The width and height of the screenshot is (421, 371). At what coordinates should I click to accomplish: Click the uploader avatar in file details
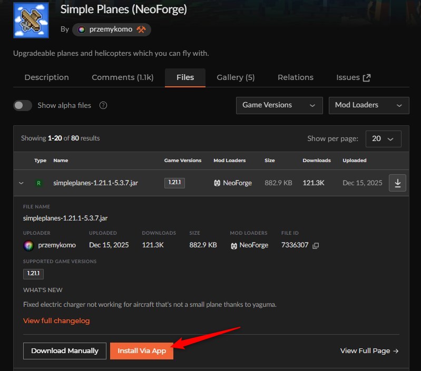pos(29,245)
